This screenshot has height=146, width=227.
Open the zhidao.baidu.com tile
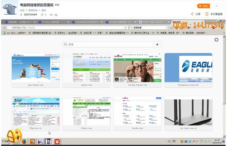(137, 70)
